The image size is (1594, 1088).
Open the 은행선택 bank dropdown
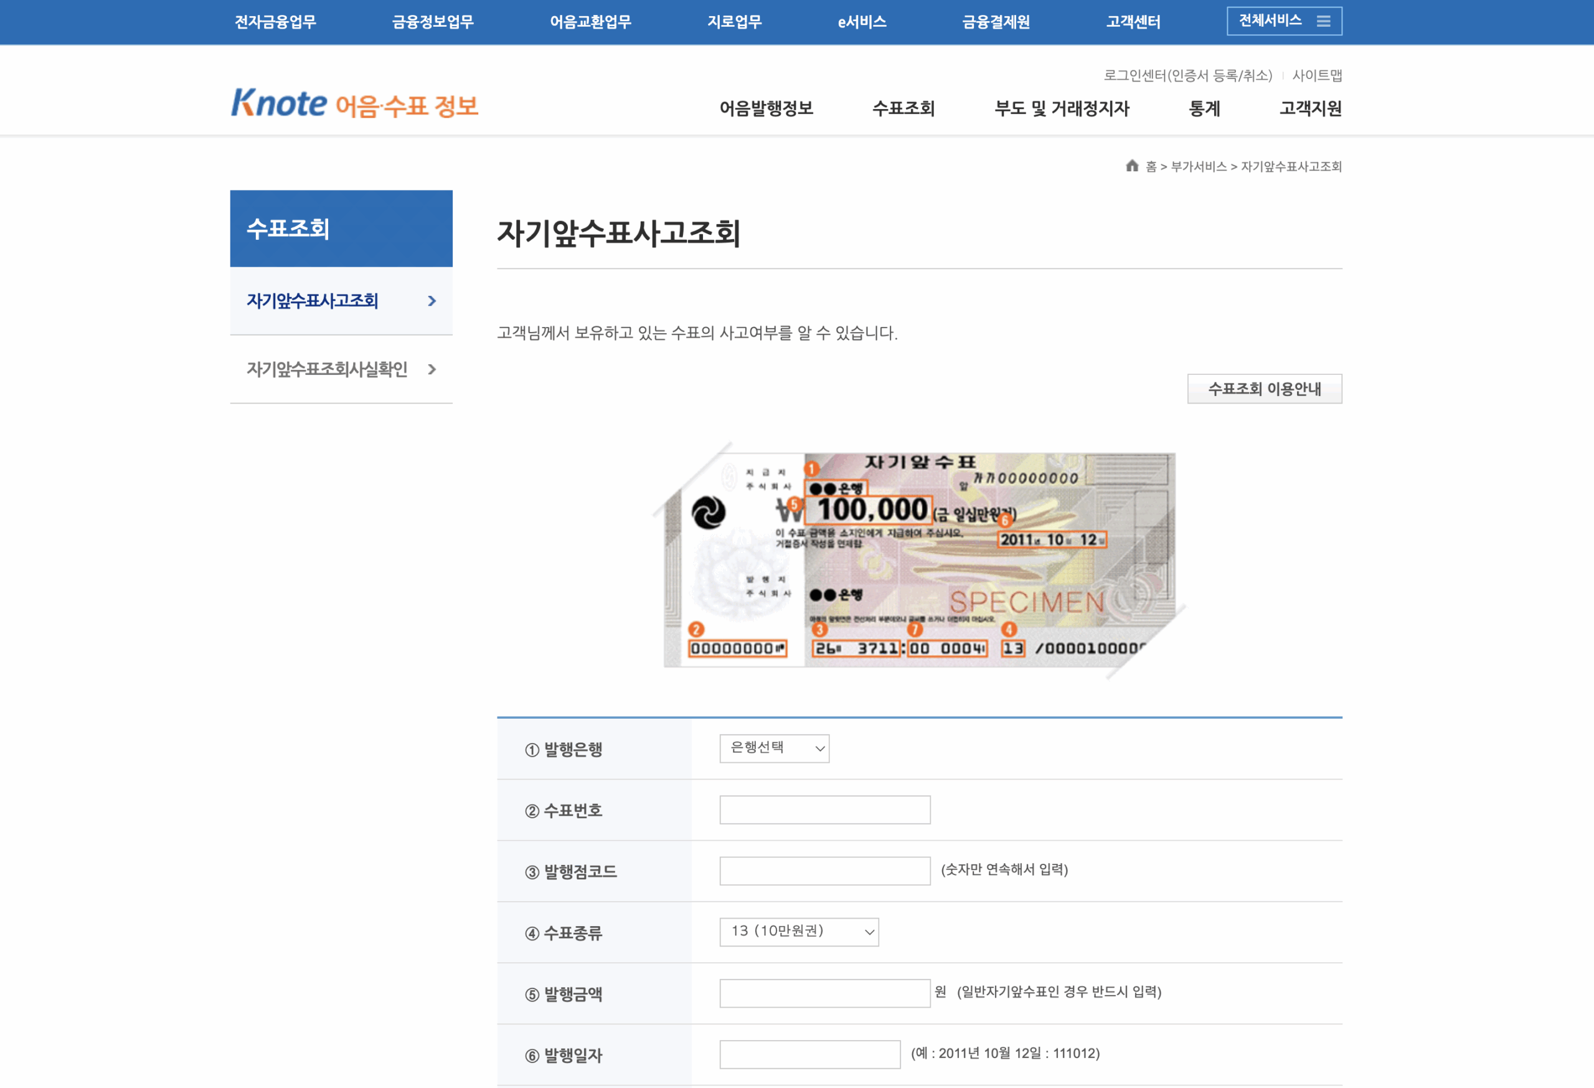(774, 749)
